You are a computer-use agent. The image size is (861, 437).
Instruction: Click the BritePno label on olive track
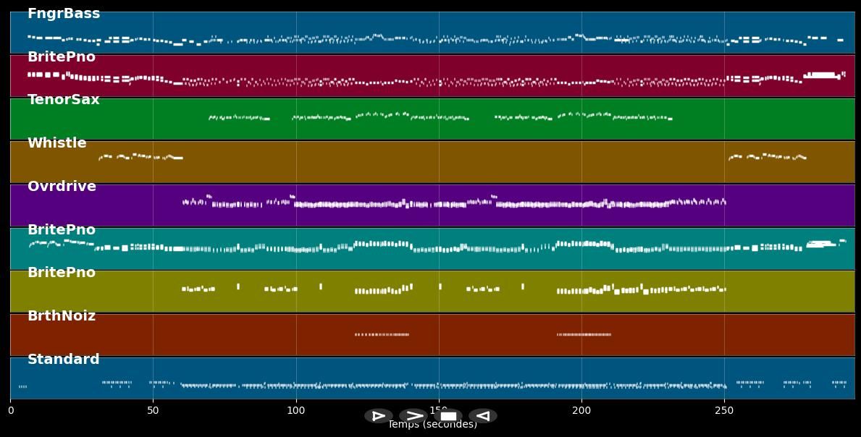point(62,273)
